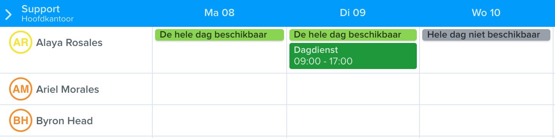Open Byron Head BH avatar
Viewport: 555px width, 138px height.
pos(21,121)
